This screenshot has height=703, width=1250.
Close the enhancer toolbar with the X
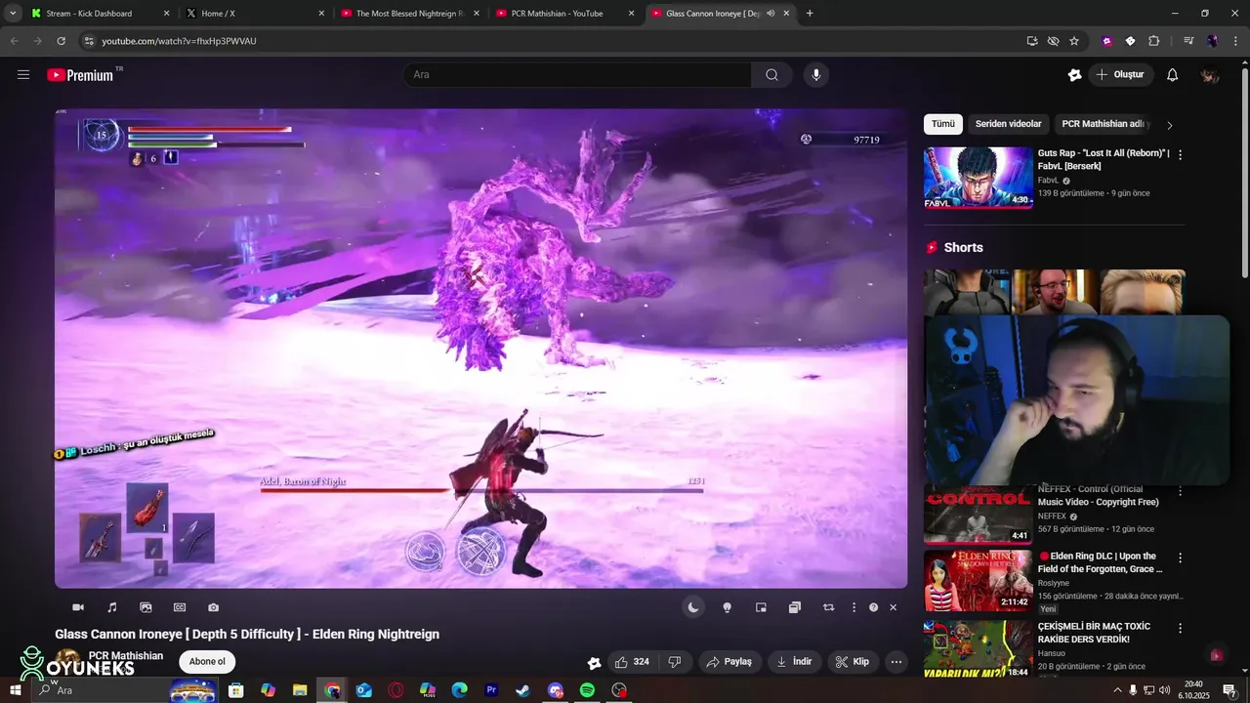[x=893, y=607]
